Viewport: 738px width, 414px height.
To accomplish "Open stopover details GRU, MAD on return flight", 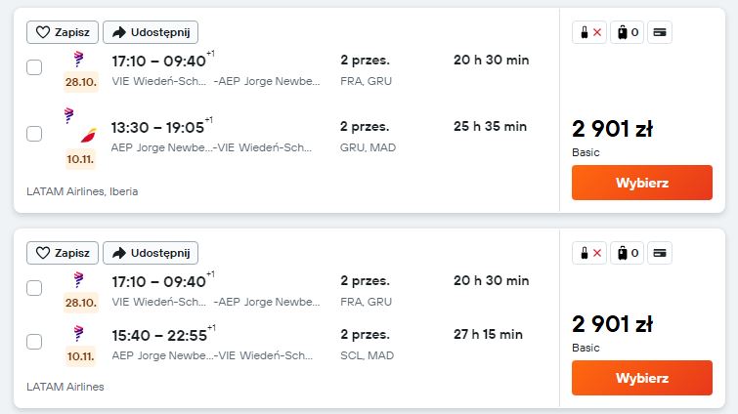I will [369, 147].
